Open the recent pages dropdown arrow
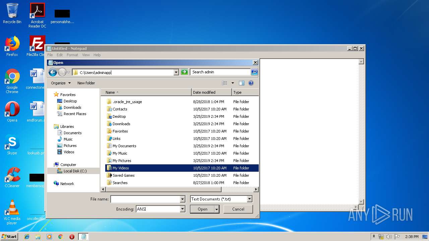429x241 pixels. click(x=68, y=72)
